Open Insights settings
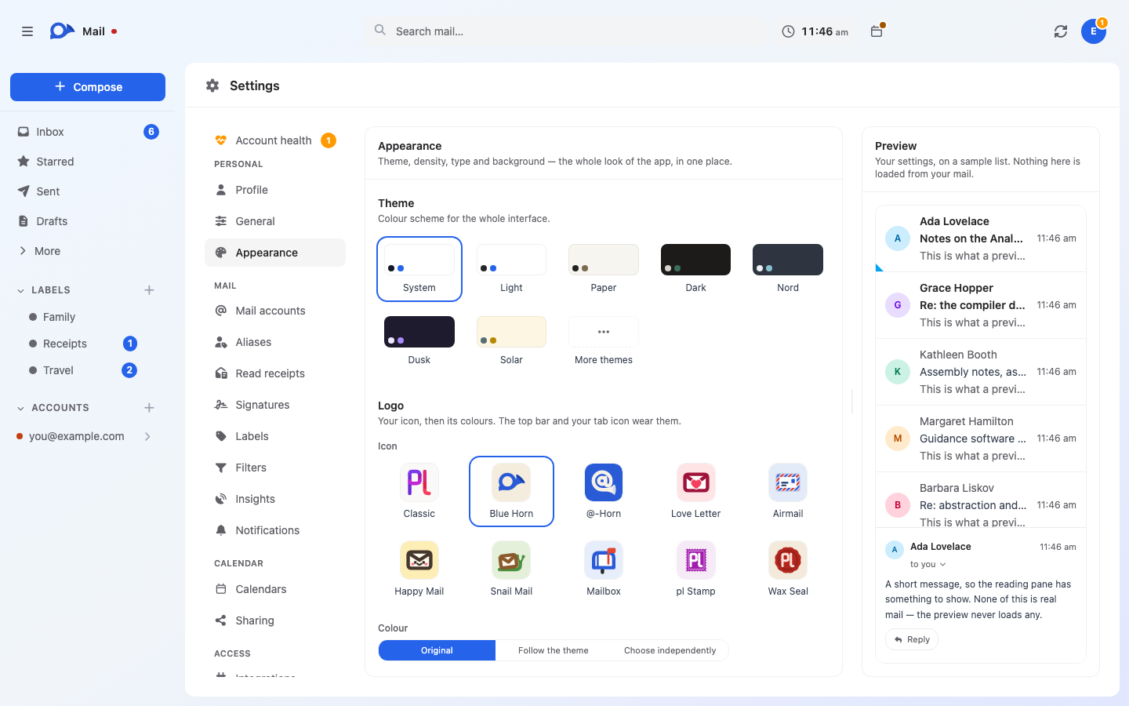This screenshot has height=706, width=1129. (x=275, y=499)
